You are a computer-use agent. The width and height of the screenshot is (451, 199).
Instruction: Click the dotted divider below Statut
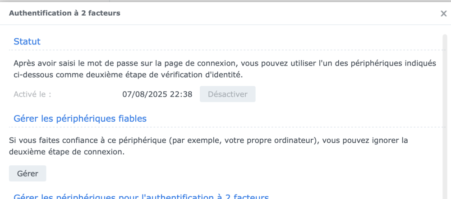(225, 49)
